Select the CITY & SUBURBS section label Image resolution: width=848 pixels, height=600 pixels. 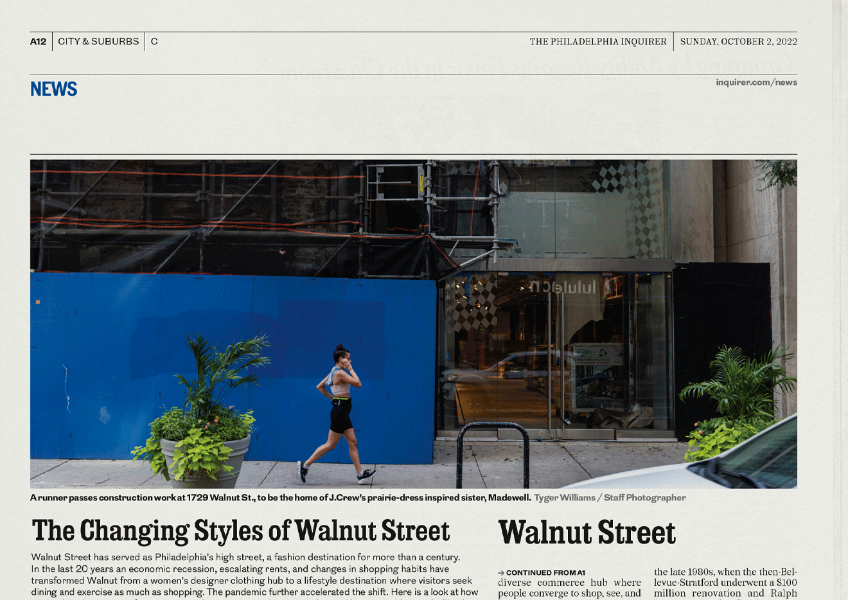click(x=98, y=41)
